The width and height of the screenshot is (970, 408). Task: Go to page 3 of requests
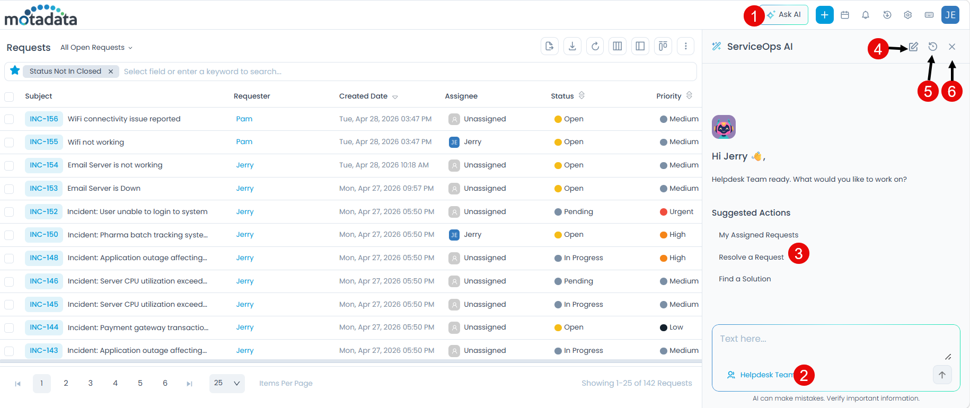[x=91, y=383]
